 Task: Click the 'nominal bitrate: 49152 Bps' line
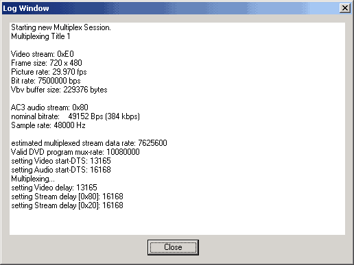click(75, 116)
